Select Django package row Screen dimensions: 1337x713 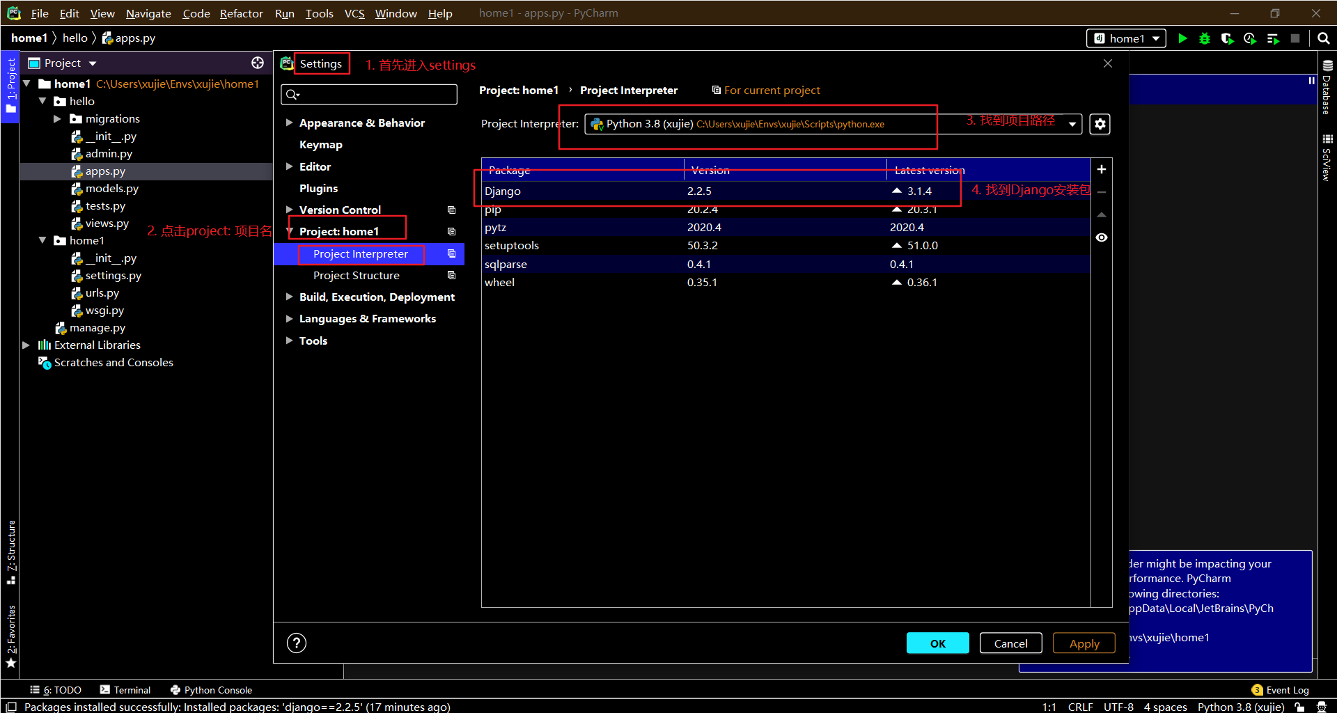(785, 191)
